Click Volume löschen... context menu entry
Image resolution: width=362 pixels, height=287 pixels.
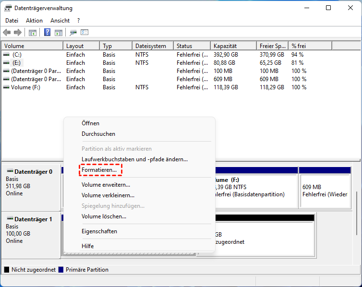[104, 216]
